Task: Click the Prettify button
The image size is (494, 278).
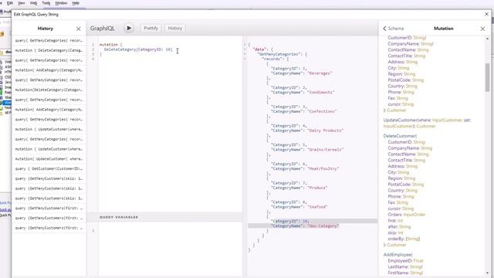Action: coord(151,28)
